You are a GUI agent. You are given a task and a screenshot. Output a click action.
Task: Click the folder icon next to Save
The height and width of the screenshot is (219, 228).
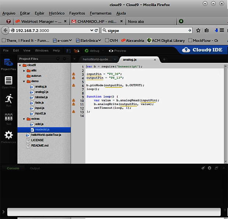76,51
